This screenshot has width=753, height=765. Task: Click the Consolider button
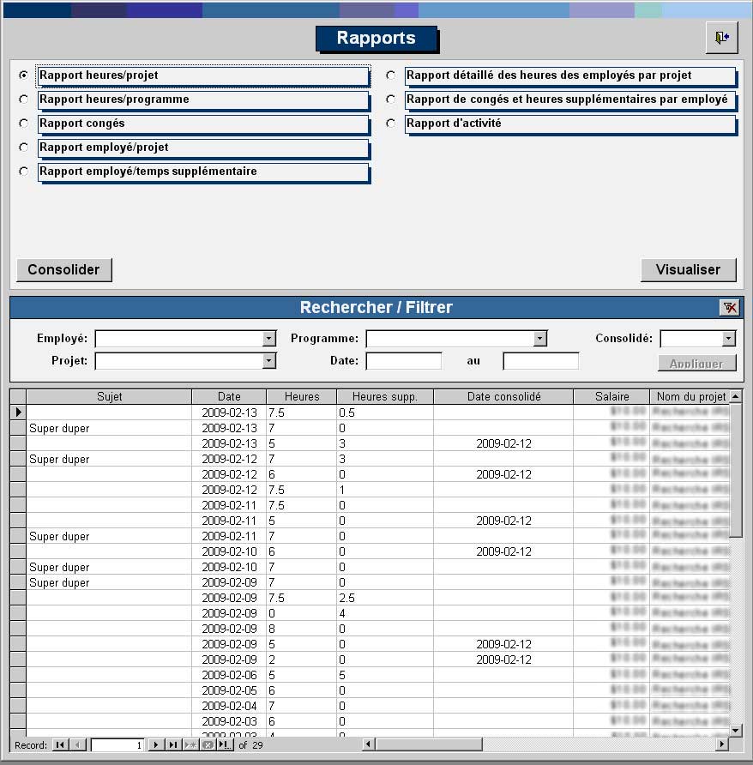[x=64, y=270]
